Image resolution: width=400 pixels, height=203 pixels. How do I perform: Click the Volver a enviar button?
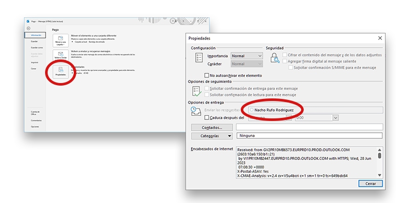(61, 55)
